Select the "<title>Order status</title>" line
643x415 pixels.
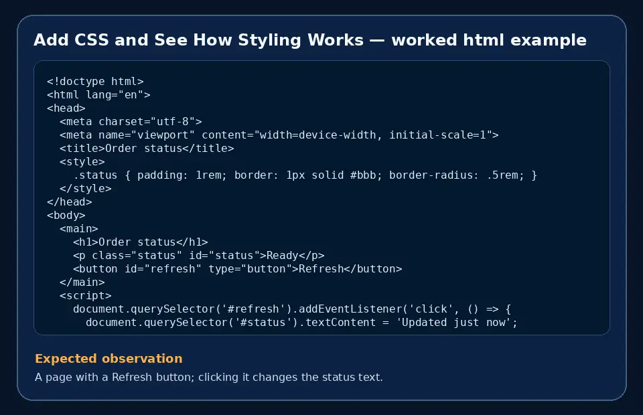[x=147, y=149]
